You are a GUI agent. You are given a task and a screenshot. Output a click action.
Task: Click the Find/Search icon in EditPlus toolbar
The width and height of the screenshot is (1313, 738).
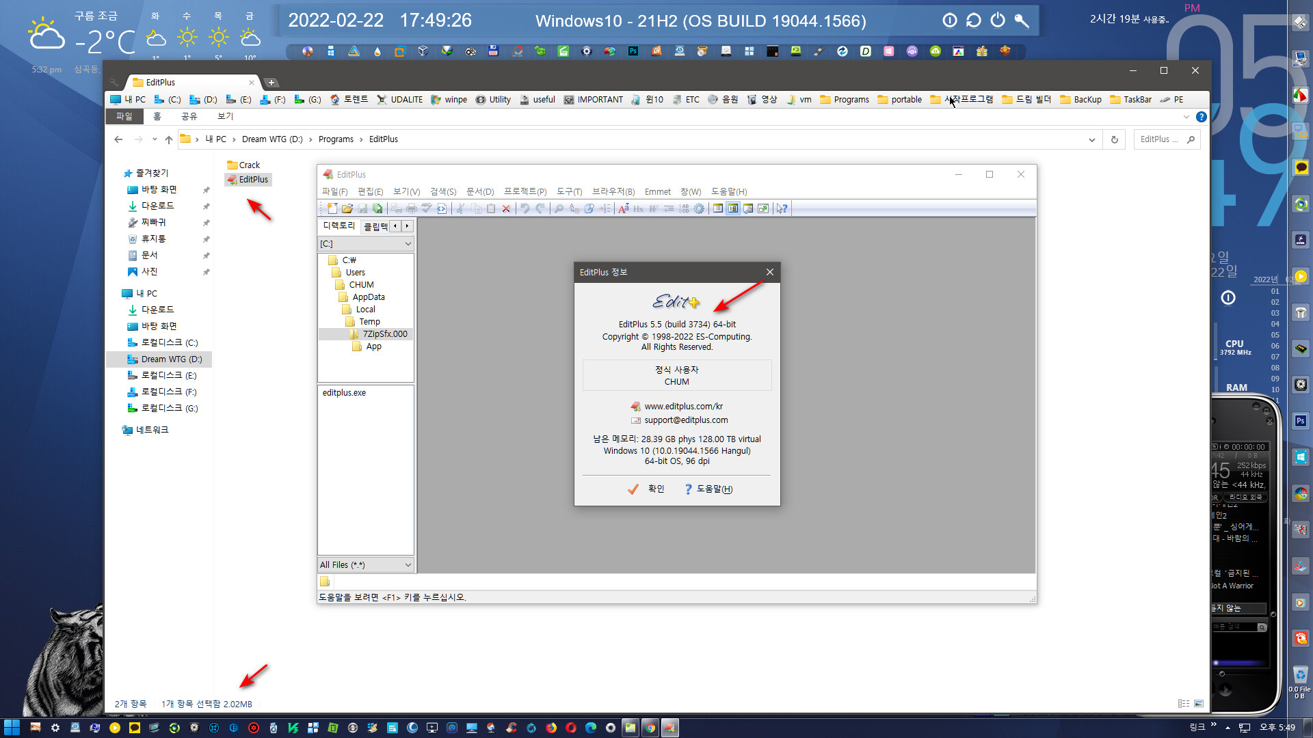559,208
